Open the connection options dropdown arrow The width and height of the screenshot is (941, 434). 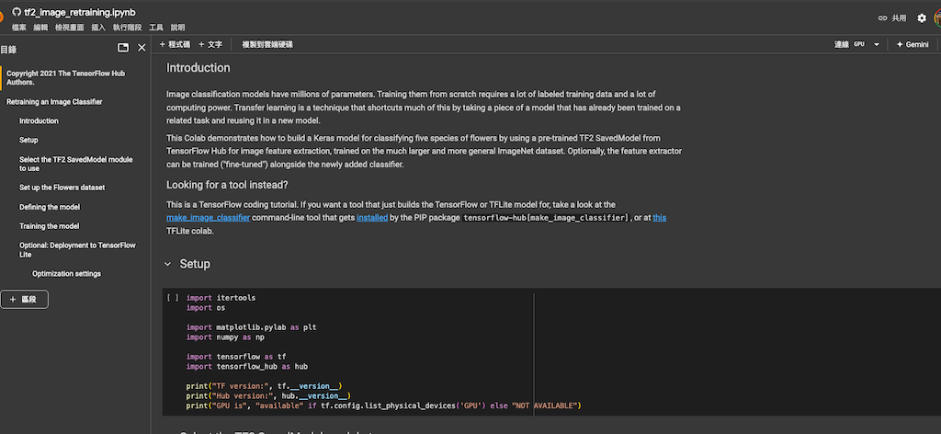(876, 44)
